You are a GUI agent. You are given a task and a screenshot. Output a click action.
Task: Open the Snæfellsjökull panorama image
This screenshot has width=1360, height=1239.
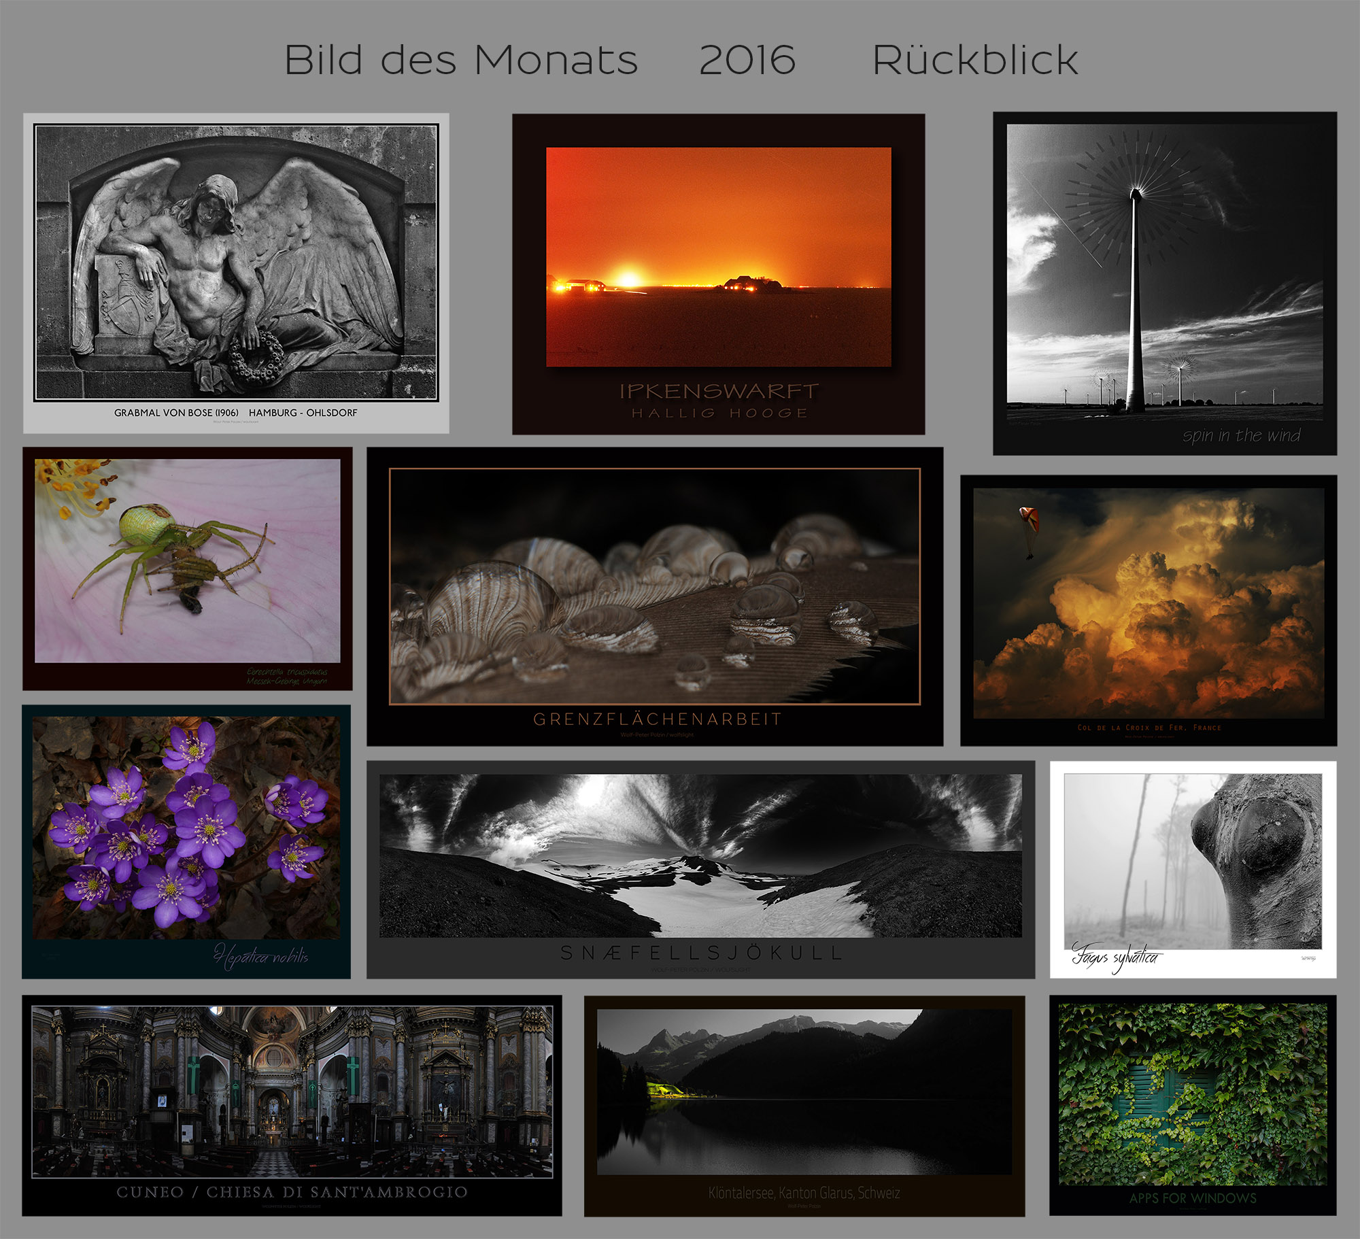click(700, 855)
